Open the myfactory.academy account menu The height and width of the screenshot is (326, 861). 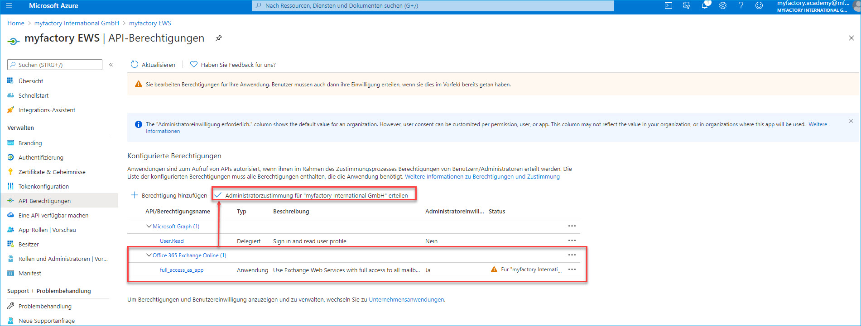[x=818, y=6]
